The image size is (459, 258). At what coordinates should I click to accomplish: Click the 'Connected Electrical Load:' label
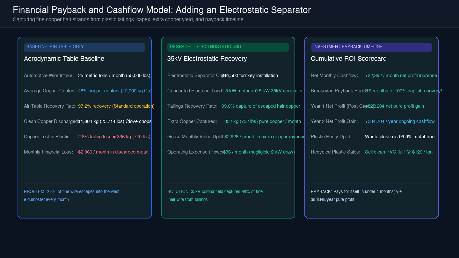pyautogui.click(x=195, y=91)
